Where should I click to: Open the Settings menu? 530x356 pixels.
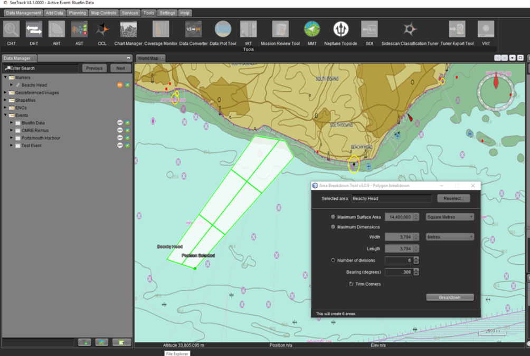pyautogui.click(x=167, y=13)
